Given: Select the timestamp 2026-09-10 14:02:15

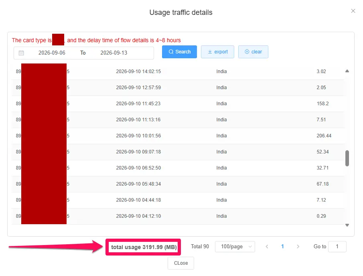Looking at the screenshot, I should [138, 72].
